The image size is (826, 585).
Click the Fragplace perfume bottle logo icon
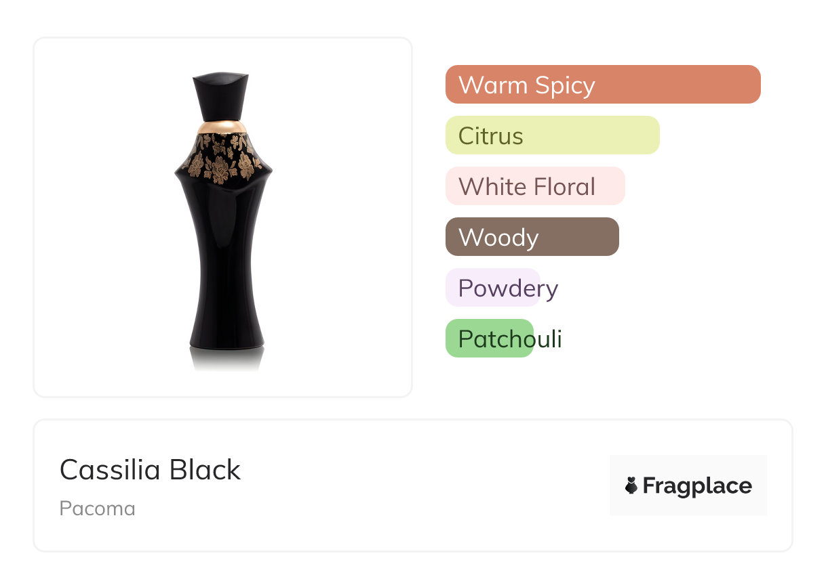coord(631,485)
